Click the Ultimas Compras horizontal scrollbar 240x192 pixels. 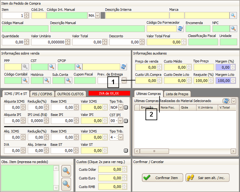click(185, 152)
